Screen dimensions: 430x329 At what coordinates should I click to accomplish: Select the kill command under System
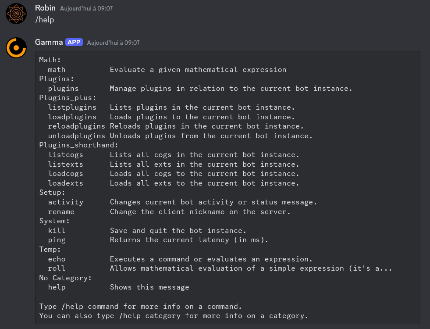click(x=57, y=230)
